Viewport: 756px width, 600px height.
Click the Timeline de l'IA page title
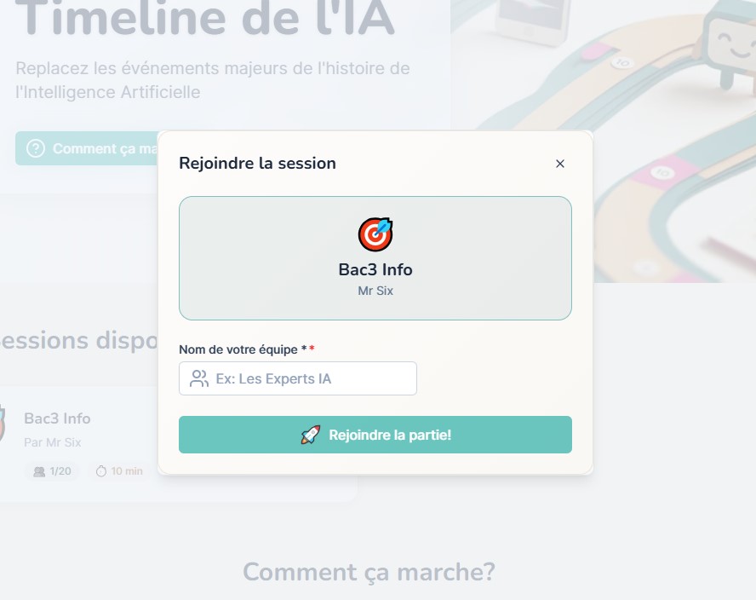click(x=205, y=19)
